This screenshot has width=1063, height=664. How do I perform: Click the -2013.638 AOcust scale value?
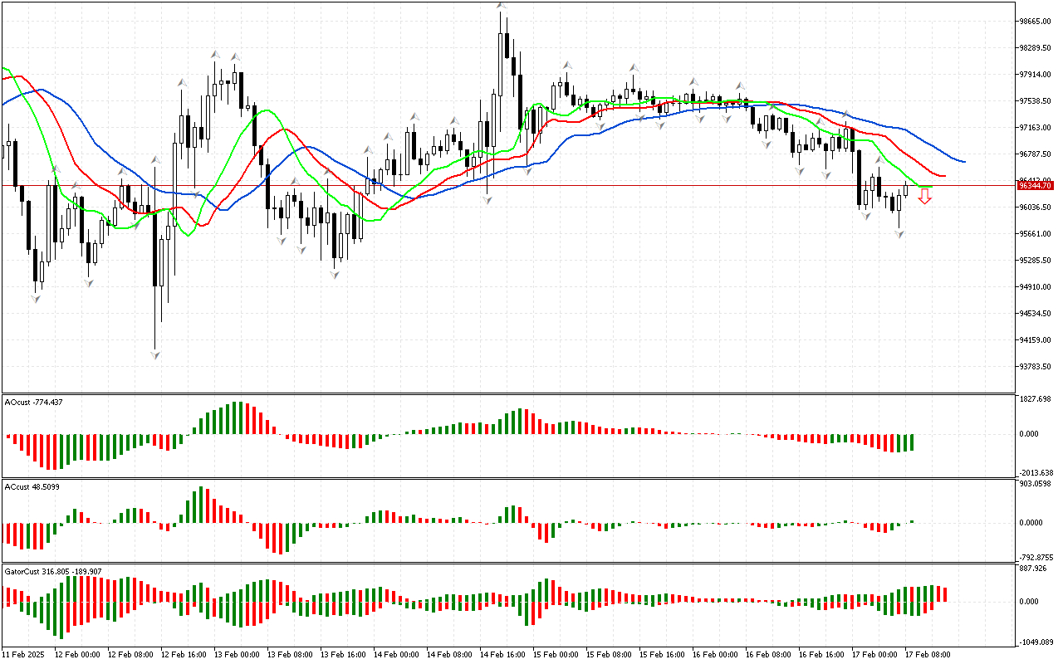pyautogui.click(x=1036, y=472)
